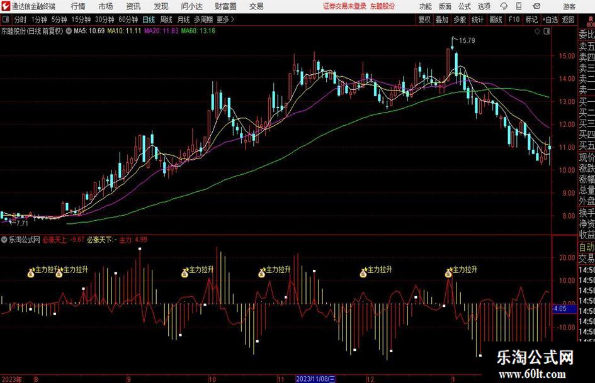Open the 发现 menu
595x383 pixels.
coord(161,6)
